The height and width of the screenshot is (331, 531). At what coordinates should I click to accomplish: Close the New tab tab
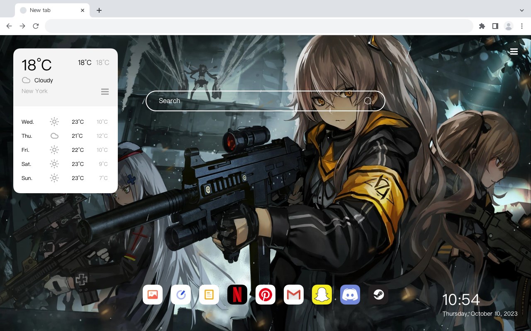click(x=83, y=10)
